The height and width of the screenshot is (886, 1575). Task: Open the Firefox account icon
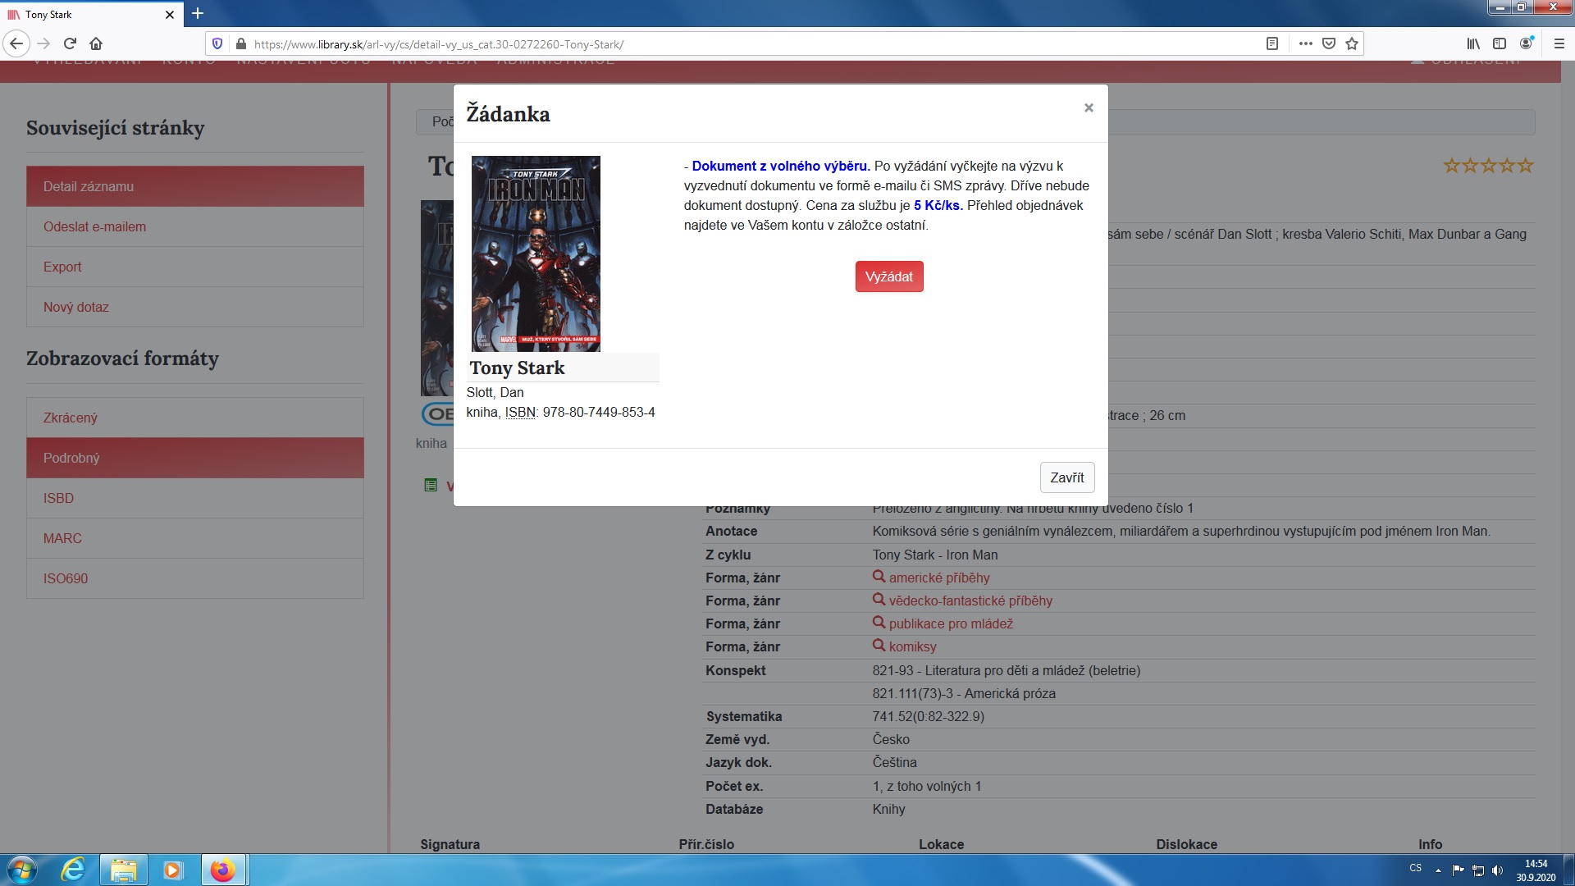click(x=1526, y=43)
